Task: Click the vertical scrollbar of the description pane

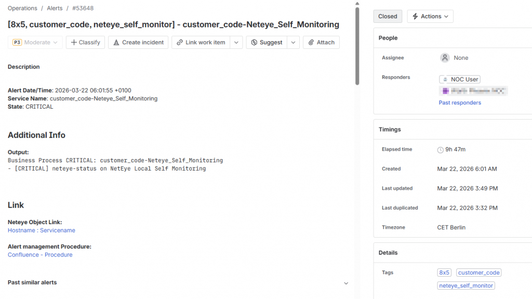Action: point(357,47)
